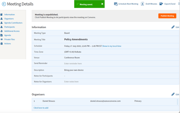Click the Organisers person icon in sidebar
Screen dimensions: 180x113
pyautogui.click(x=1, y=19)
